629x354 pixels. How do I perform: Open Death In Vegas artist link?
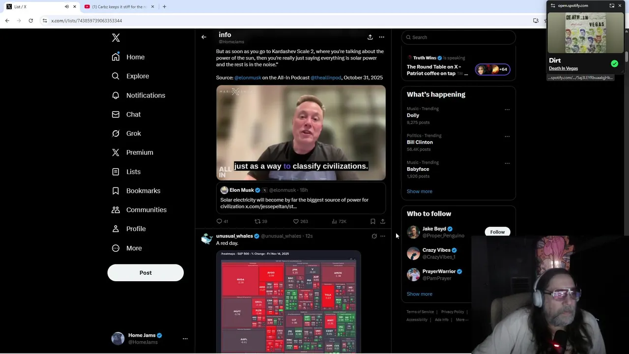[563, 68]
